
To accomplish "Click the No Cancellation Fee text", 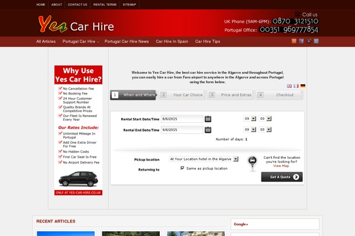I will coord(78,88).
